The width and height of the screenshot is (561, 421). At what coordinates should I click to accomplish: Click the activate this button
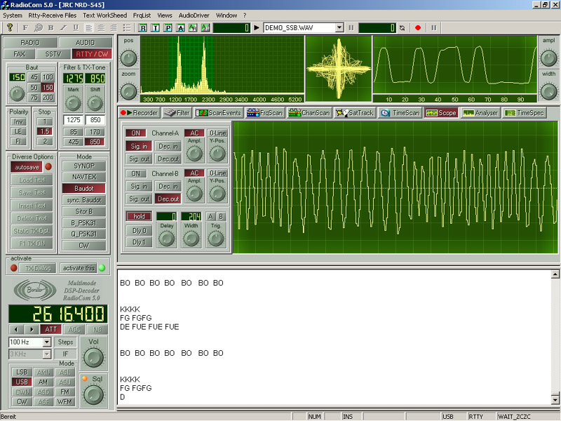79,268
